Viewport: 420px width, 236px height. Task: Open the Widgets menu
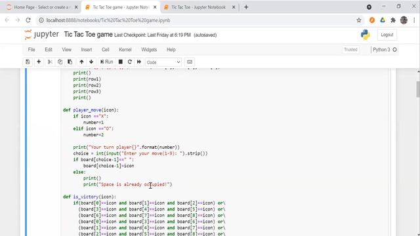click(149, 50)
